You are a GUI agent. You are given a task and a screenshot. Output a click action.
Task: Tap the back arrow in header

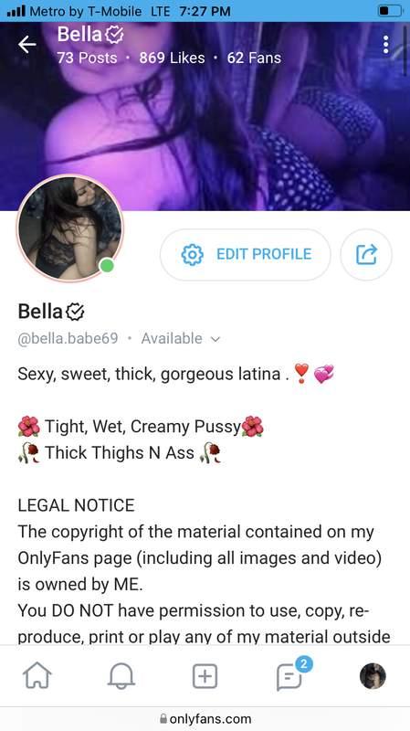(27, 44)
